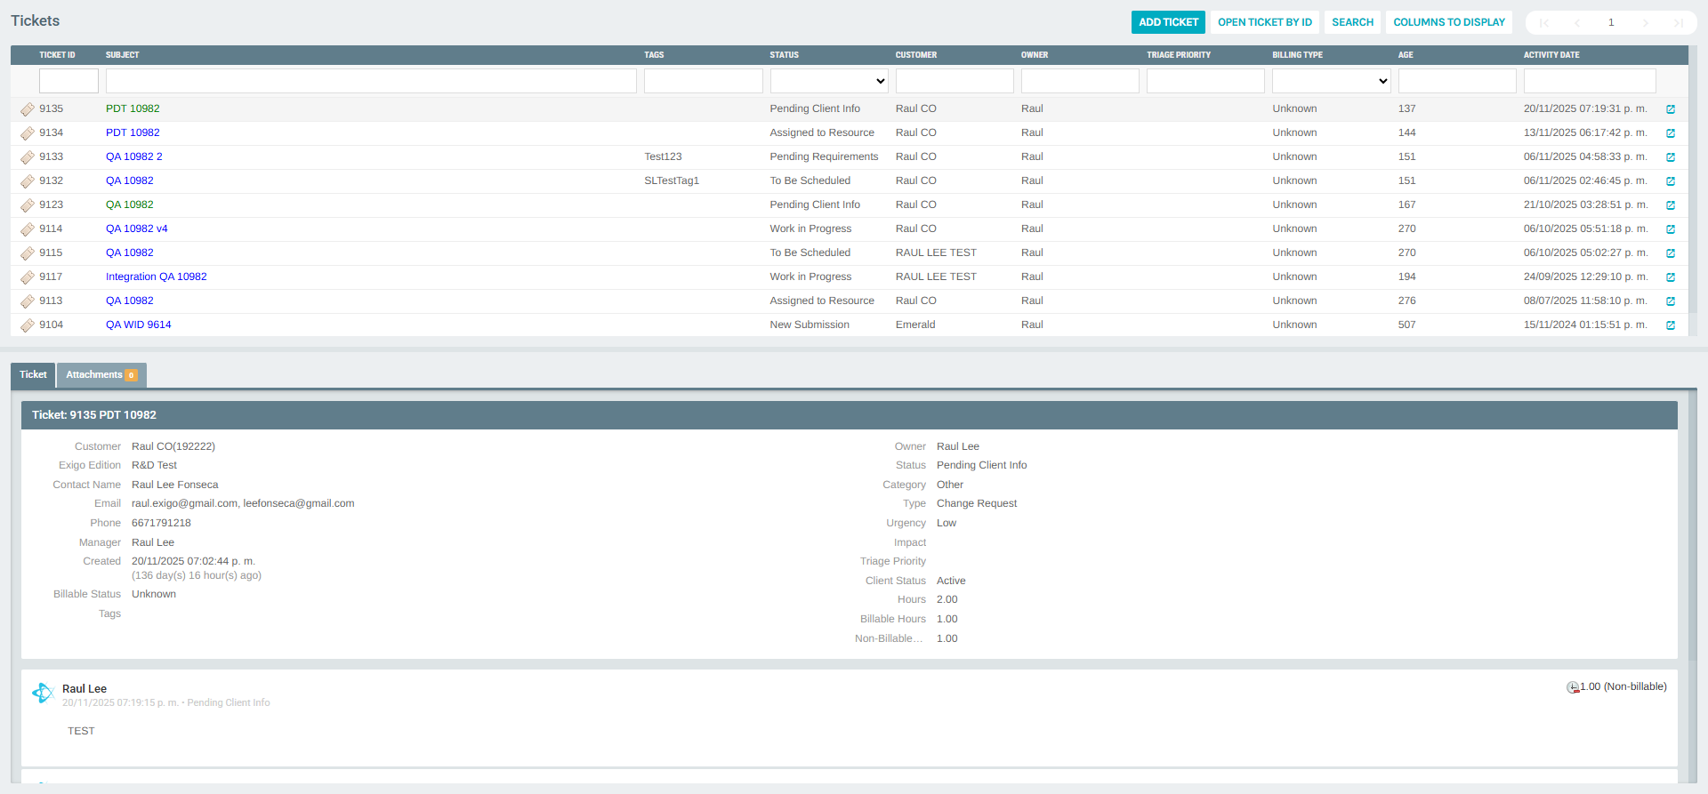Viewport: 1708px width, 794px height.
Task: Expand the Billing Type filter dropdown
Action: (1331, 81)
